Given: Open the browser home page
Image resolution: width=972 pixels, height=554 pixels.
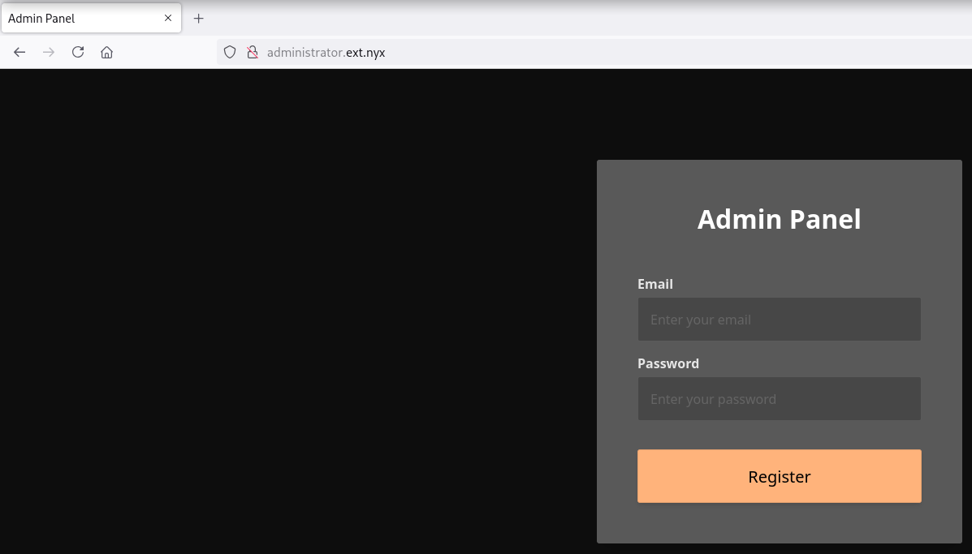Looking at the screenshot, I should coord(106,52).
